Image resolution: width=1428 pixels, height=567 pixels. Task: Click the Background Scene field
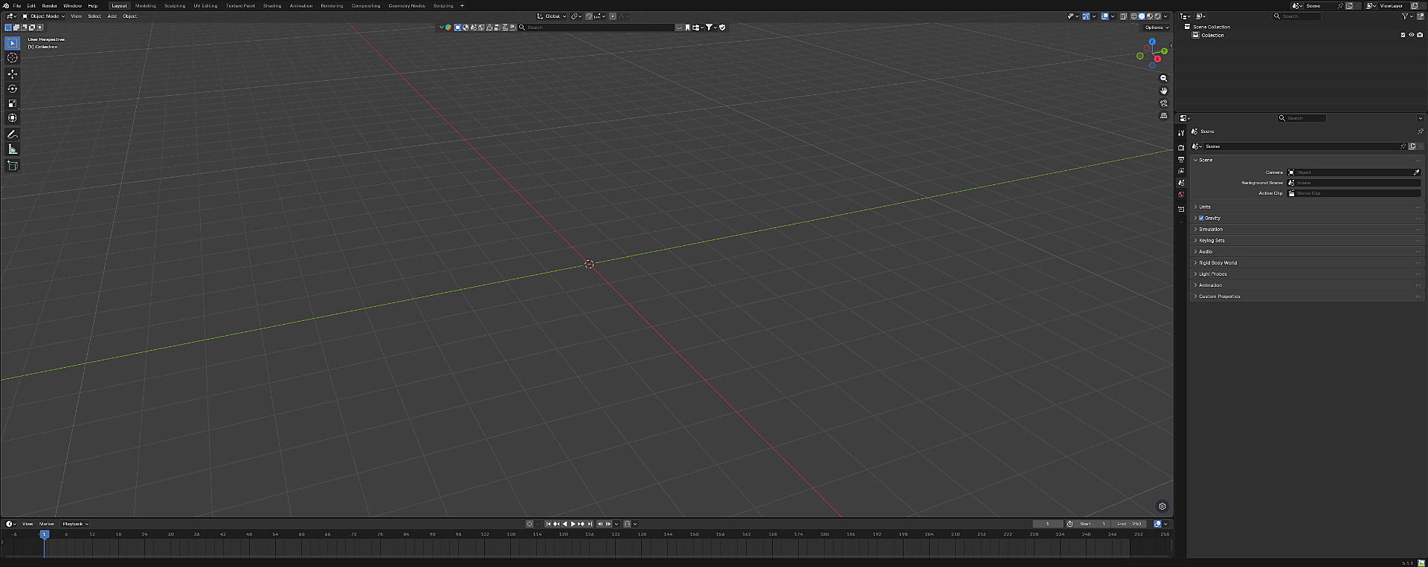click(x=1354, y=183)
